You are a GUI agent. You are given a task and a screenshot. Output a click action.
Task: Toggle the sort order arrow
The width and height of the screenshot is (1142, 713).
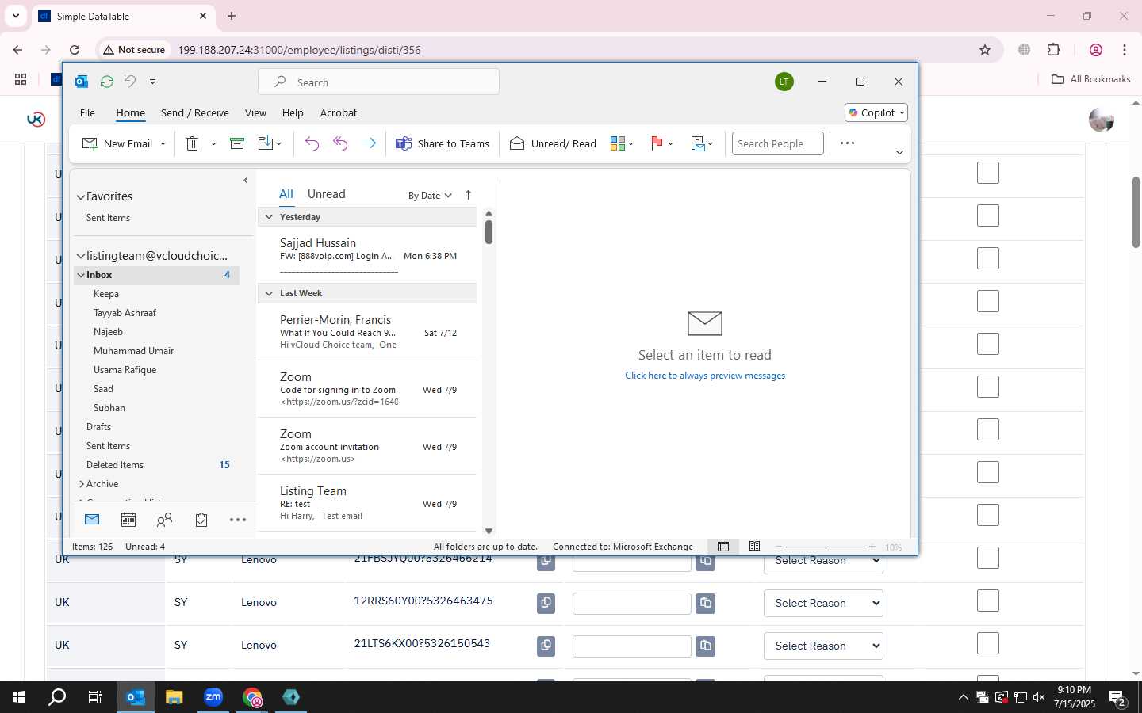point(468,195)
